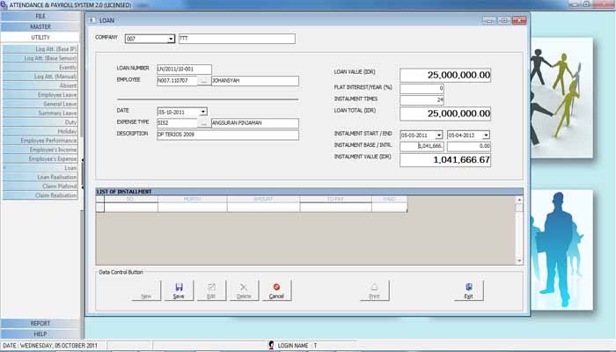Open Employee Performance item
616x352 pixels.
click(40, 140)
